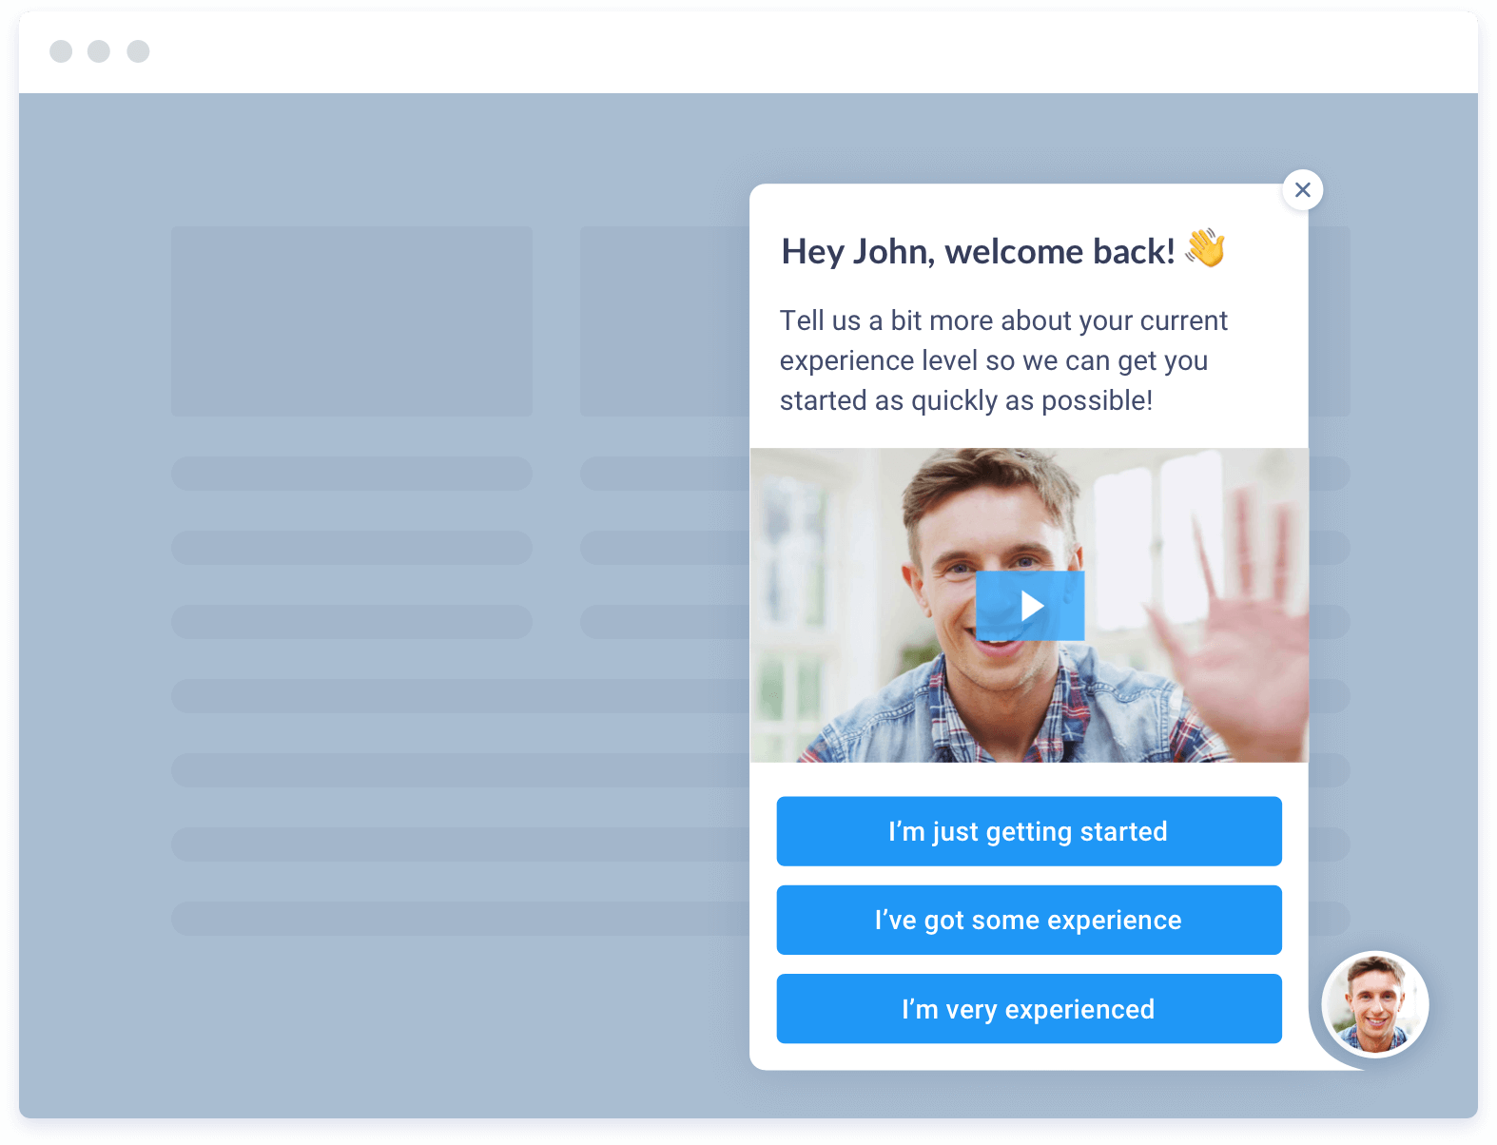This screenshot has width=1497, height=1145.
Task: Click the "Tell us a bit more" paragraph
Action: (1003, 360)
